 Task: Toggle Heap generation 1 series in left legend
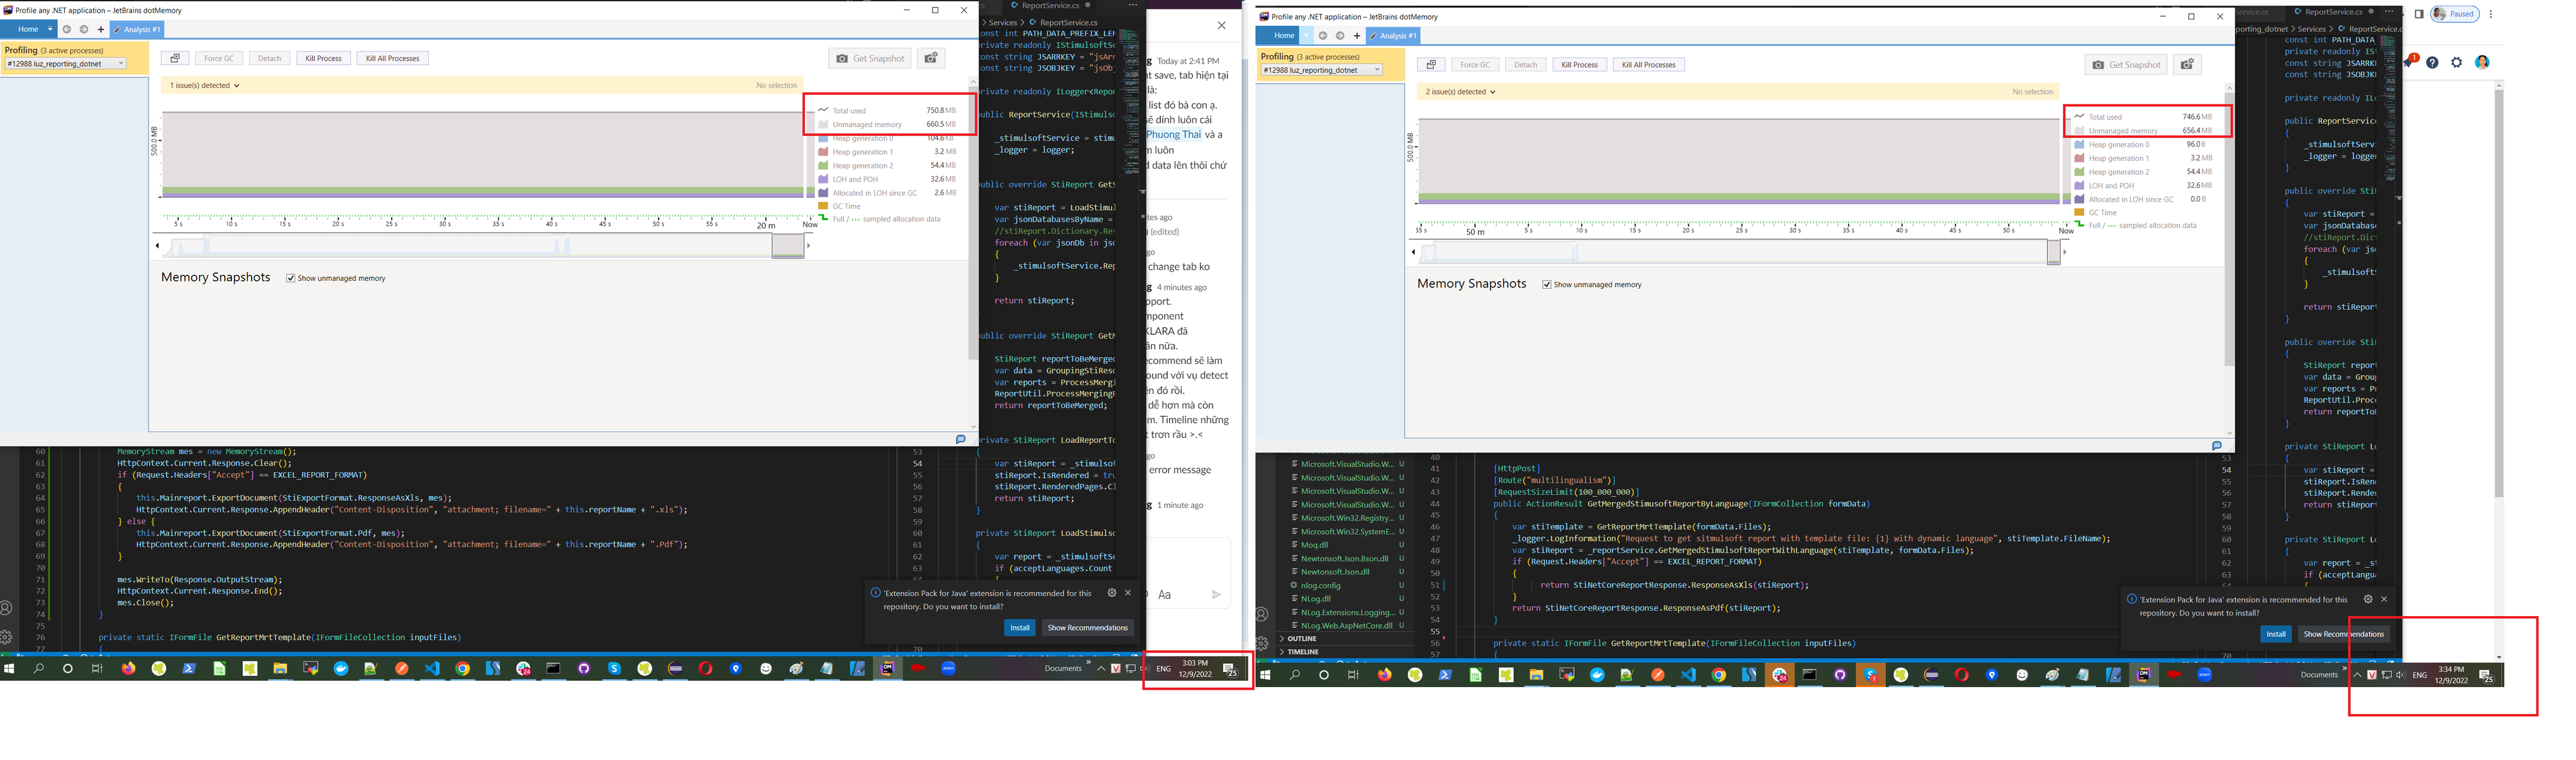tap(823, 152)
